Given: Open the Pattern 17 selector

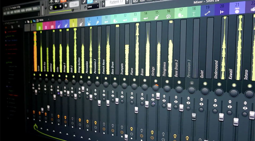Looking at the screenshot, I should (x=115, y=2).
